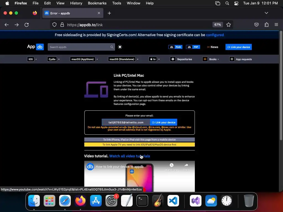Open the Tools menu

pyautogui.click(x=117, y=3)
